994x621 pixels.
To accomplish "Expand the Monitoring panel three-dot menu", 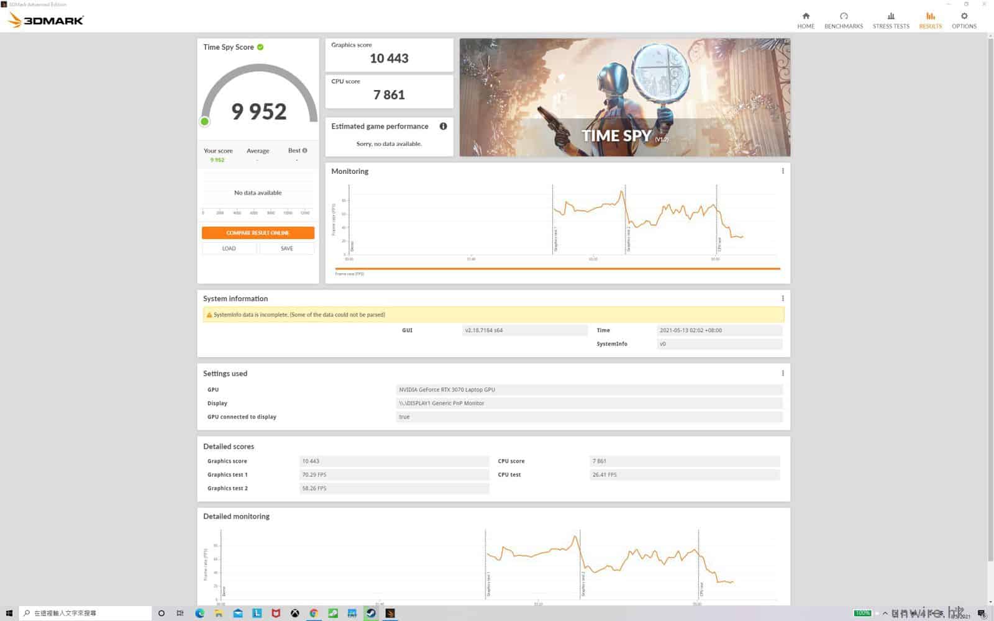I will (782, 171).
